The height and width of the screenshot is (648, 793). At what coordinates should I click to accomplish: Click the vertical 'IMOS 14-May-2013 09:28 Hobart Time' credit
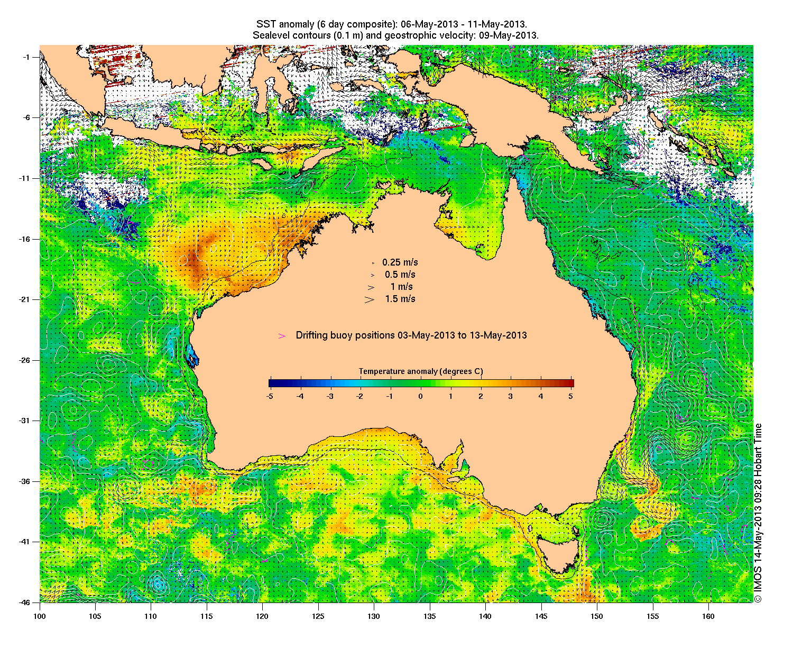(x=758, y=512)
